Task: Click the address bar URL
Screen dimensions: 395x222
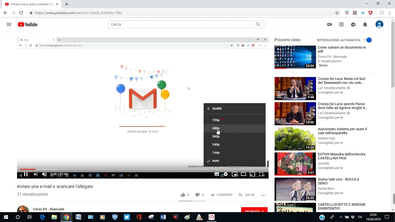Action: [78, 13]
